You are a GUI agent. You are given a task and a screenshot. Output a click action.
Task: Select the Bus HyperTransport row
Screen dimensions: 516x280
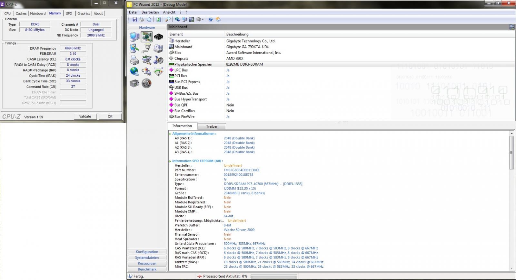pyautogui.click(x=341, y=99)
